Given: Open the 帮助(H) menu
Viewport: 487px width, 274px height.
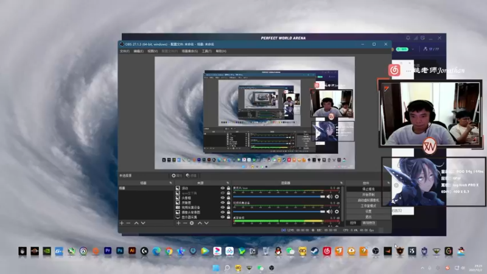Looking at the screenshot, I should 221,51.
